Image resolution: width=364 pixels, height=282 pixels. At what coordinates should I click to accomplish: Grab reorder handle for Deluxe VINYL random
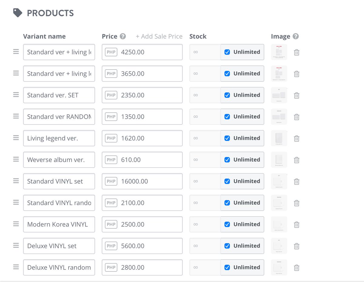(16, 267)
